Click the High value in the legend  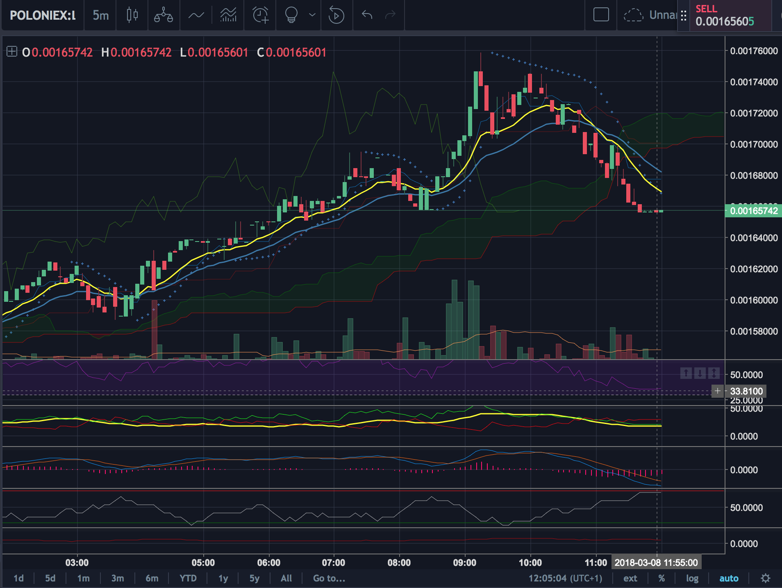click(x=141, y=52)
